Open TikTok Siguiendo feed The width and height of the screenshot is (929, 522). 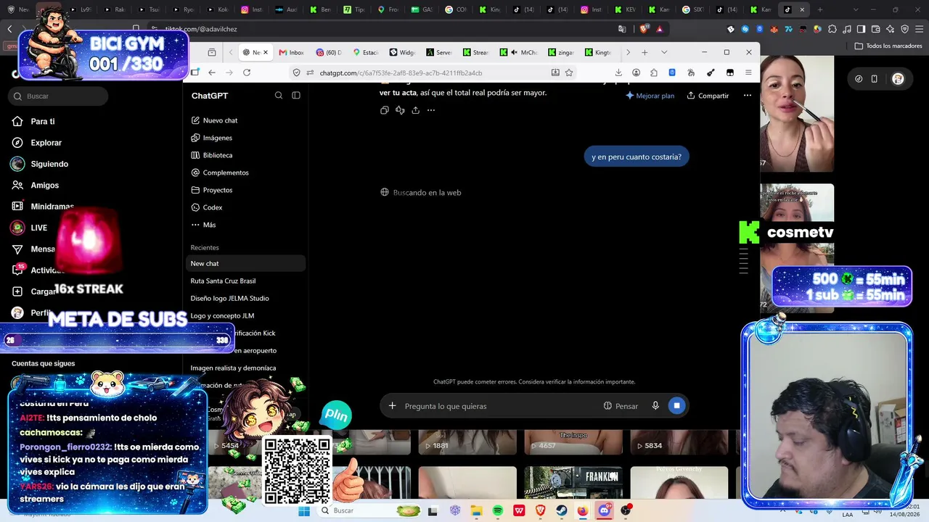pyautogui.click(x=49, y=164)
